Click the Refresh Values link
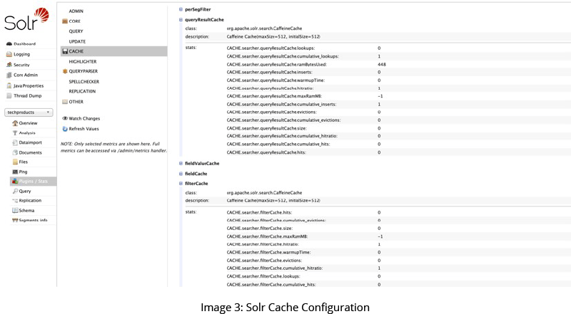Viewport: 571px width, 314px height. [x=84, y=129]
